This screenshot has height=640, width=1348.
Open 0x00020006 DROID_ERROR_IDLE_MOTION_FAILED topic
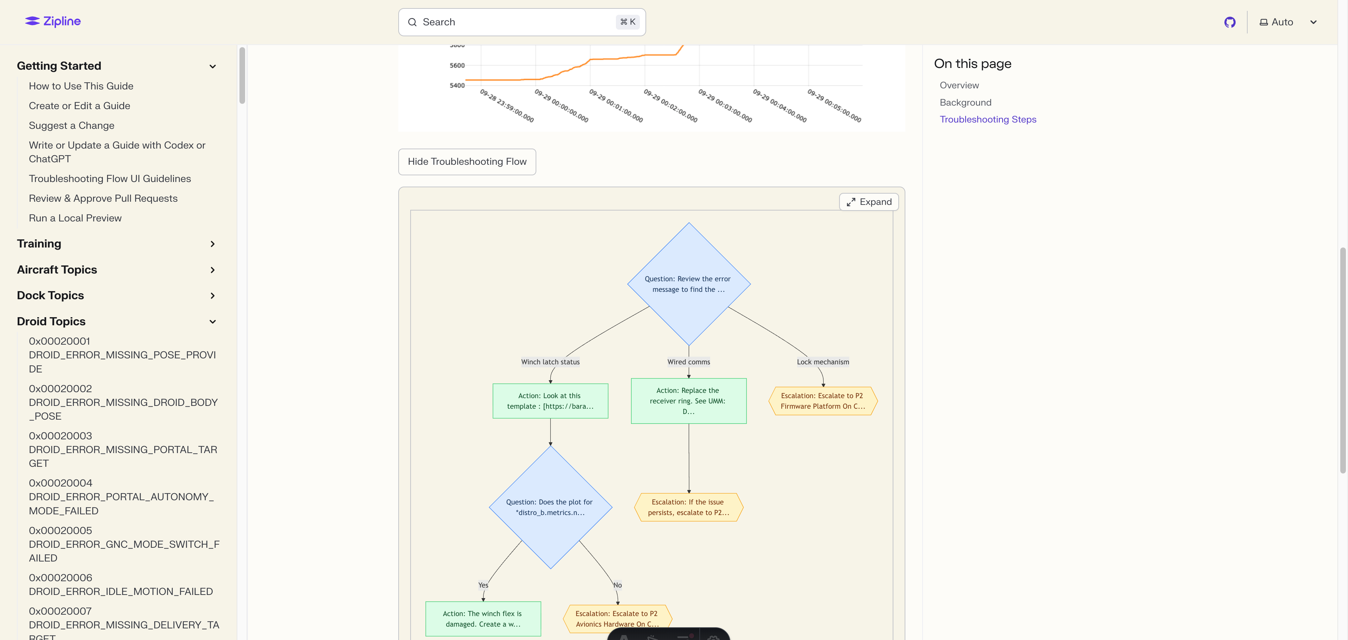pos(121,584)
